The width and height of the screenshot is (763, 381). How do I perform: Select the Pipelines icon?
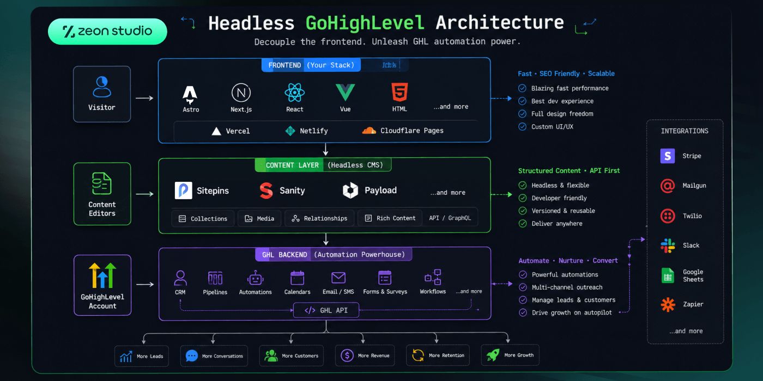215,278
